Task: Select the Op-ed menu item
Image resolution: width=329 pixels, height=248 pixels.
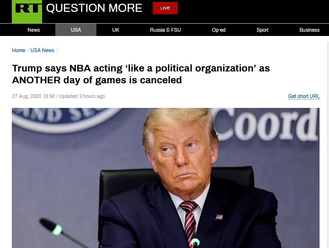Action: point(219,30)
